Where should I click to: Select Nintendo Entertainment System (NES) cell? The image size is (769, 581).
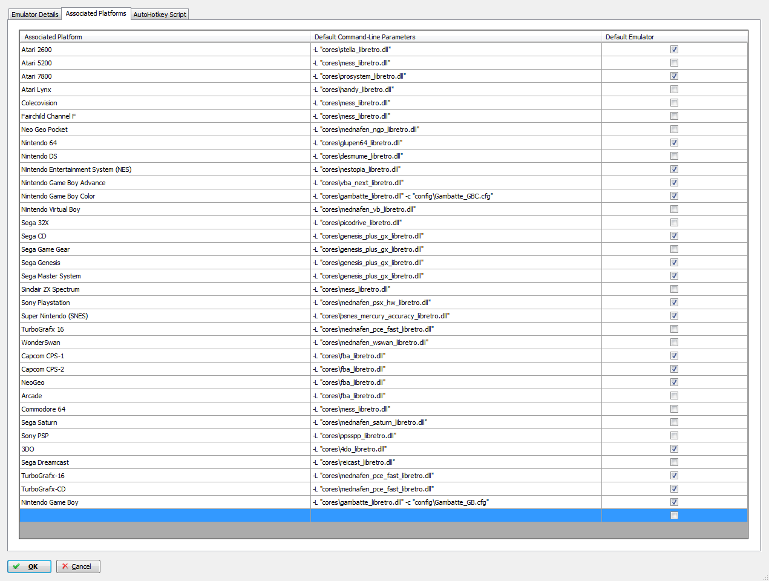165,169
